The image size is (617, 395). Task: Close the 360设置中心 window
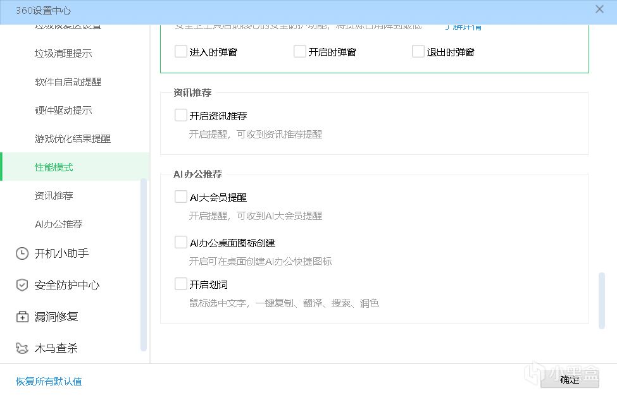[599, 9]
